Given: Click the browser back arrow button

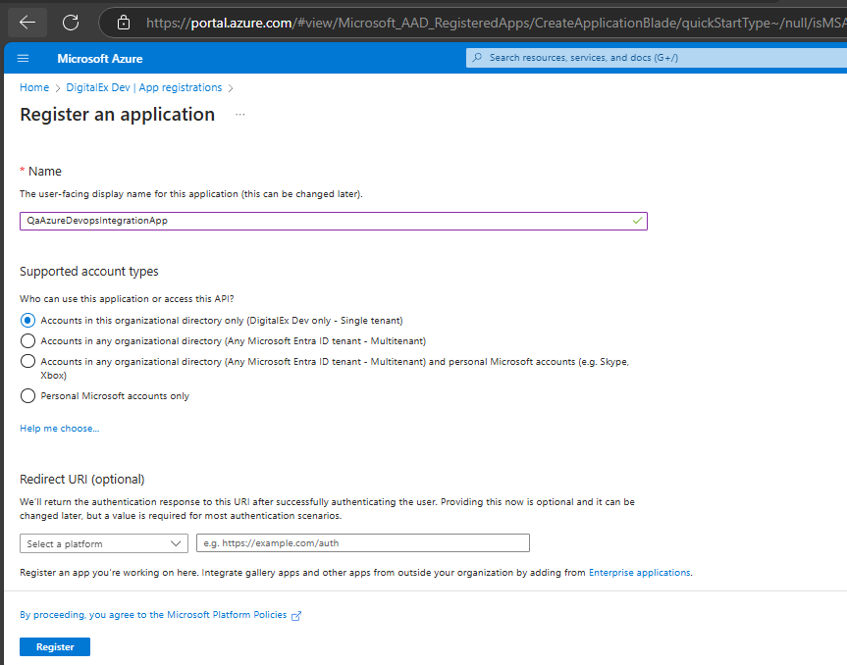Looking at the screenshot, I should click(x=26, y=22).
